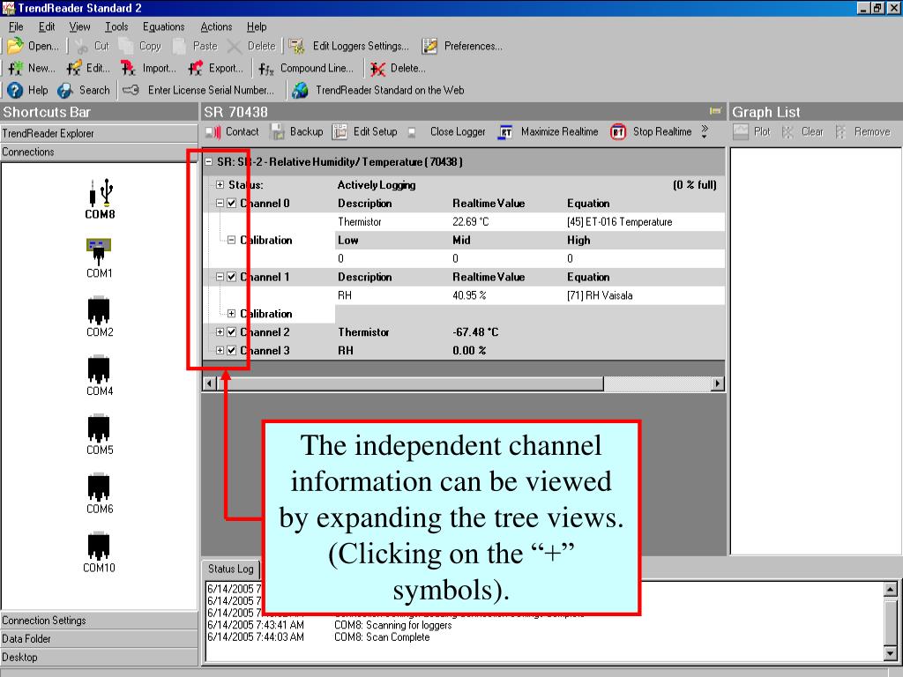Screen dimensions: 903x677
Task: Uncheck the Channel 0 checkbox
Action: 232,204
